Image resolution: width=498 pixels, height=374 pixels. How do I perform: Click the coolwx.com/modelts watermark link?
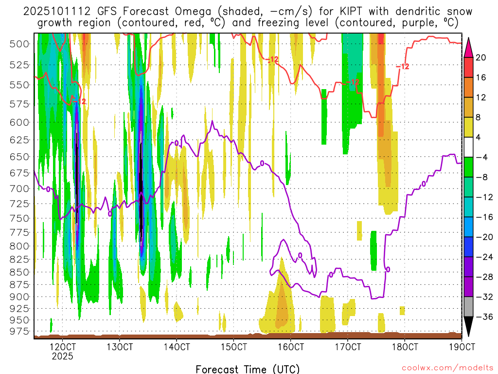pos(447,368)
